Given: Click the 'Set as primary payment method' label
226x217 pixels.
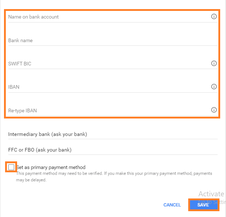Looking at the screenshot, I should [51, 168].
